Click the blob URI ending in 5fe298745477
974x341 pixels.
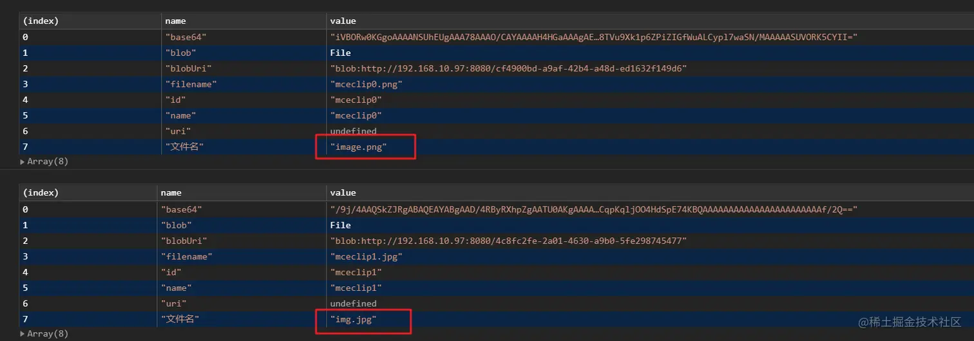[x=509, y=241]
